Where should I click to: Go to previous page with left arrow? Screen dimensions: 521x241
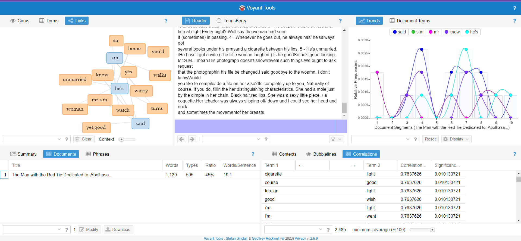(x=181, y=139)
